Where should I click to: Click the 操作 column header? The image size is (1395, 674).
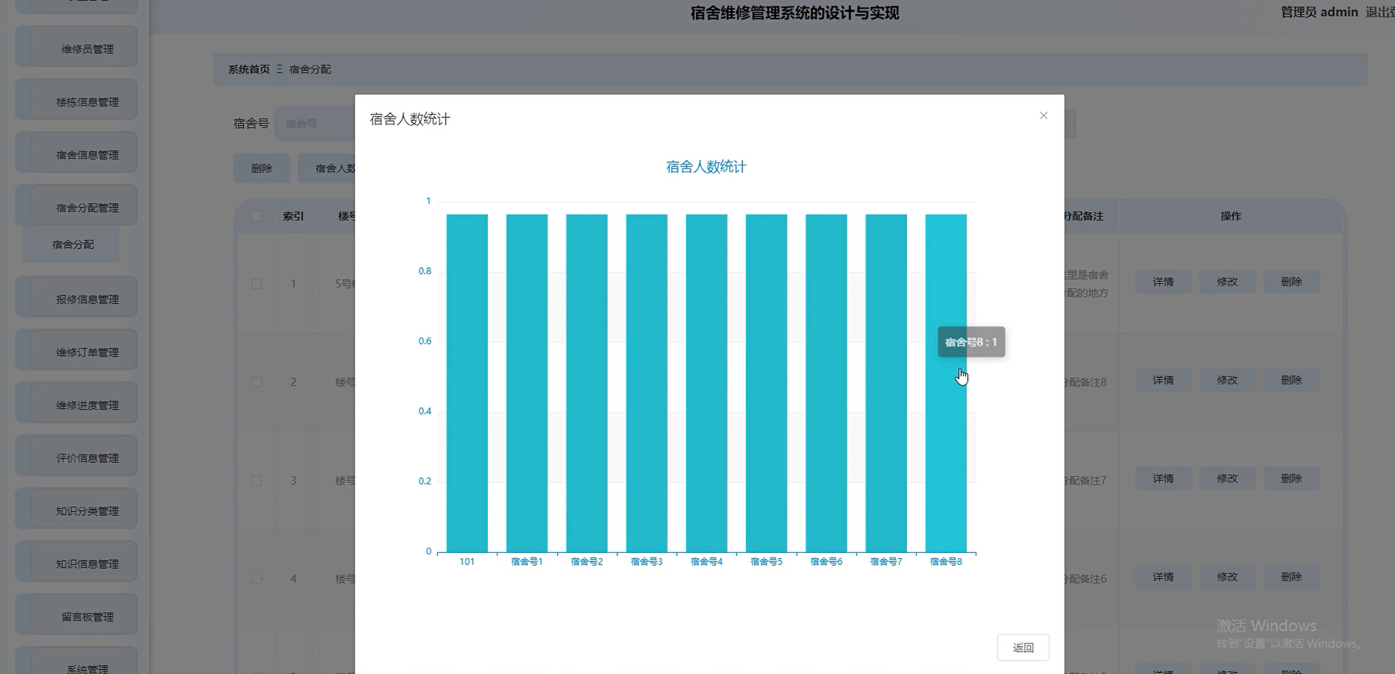coord(1231,217)
